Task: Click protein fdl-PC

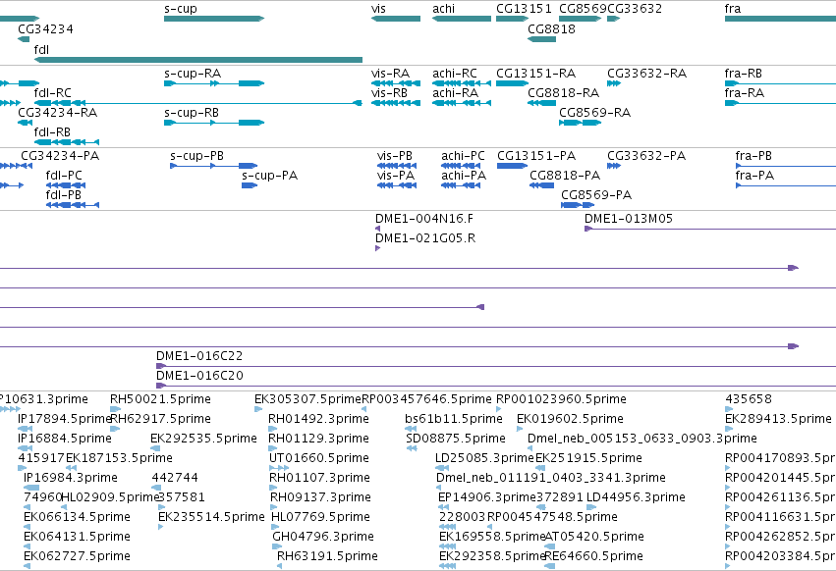Action: [x=66, y=185]
